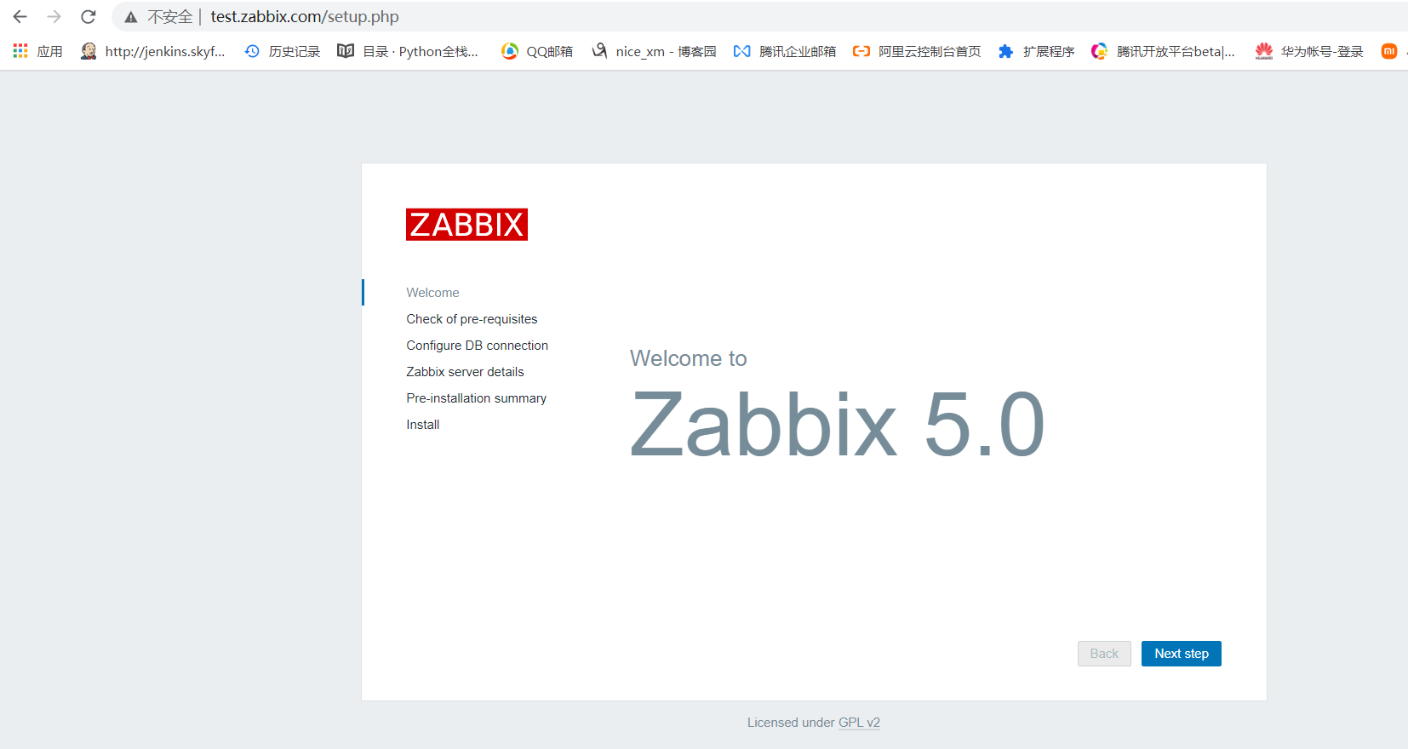Image resolution: width=1408 pixels, height=749 pixels.
Task: Open the nice_xm 博客园 bookmark icon
Action: [600, 51]
